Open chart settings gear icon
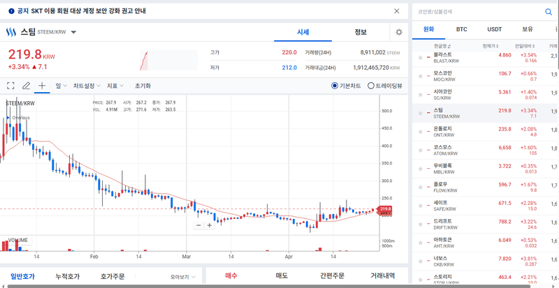559x288 pixels. (x=399, y=32)
